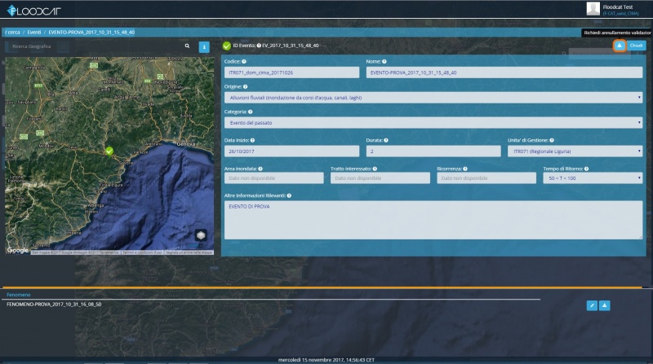Open the Origine dropdown
Screen dimensions: 653x364
click(433, 98)
